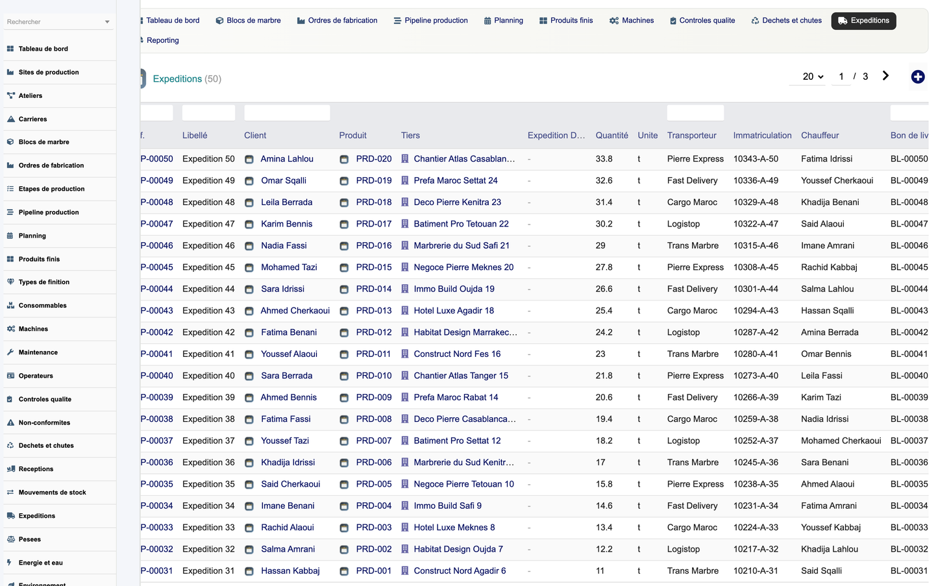938x586 pixels.
Task: Click Client column filter field
Action: [287, 113]
